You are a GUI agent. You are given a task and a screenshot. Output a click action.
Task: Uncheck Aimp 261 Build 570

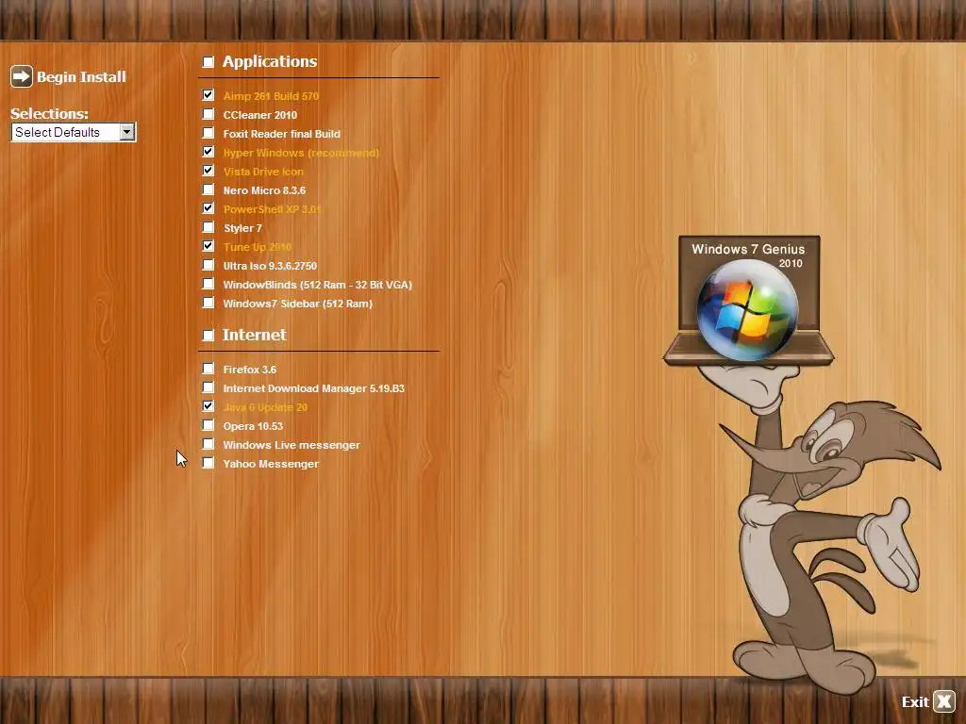(208, 95)
